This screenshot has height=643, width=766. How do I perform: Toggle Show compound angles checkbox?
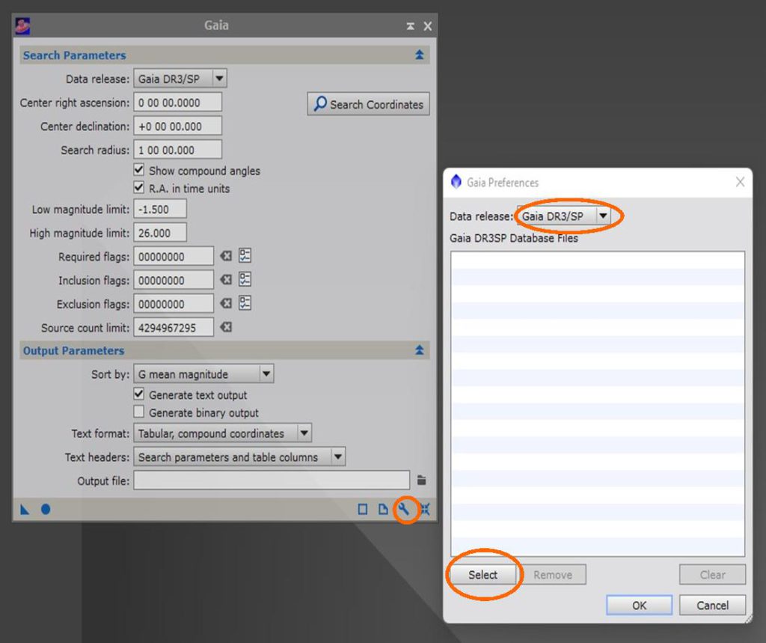pyautogui.click(x=139, y=171)
